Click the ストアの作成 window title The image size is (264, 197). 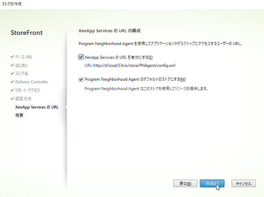click(x=12, y=4)
